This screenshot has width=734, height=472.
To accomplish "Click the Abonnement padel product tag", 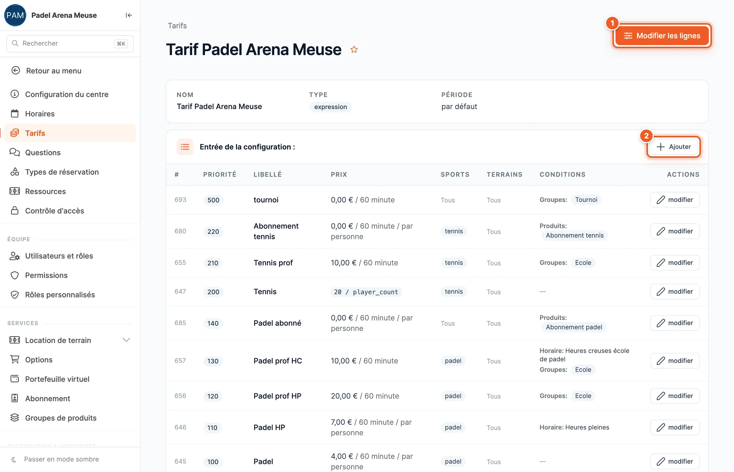I will pyautogui.click(x=574, y=327).
